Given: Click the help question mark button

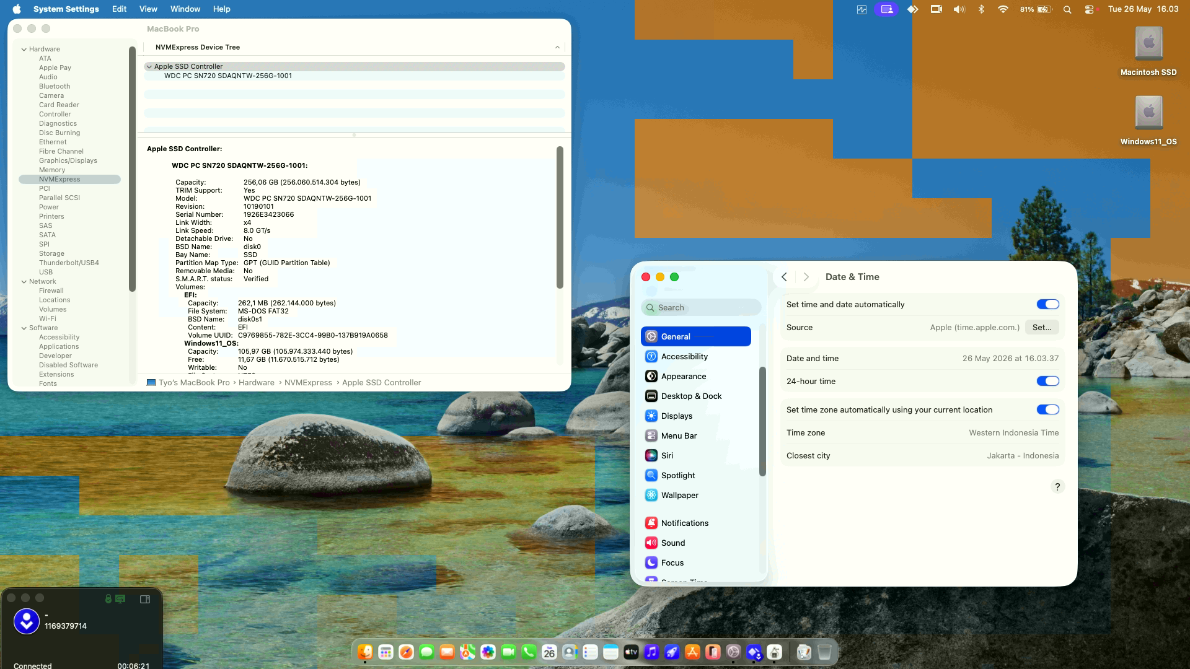Looking at the screenshot, I should pyautogui.click(x=1057, y=486).
